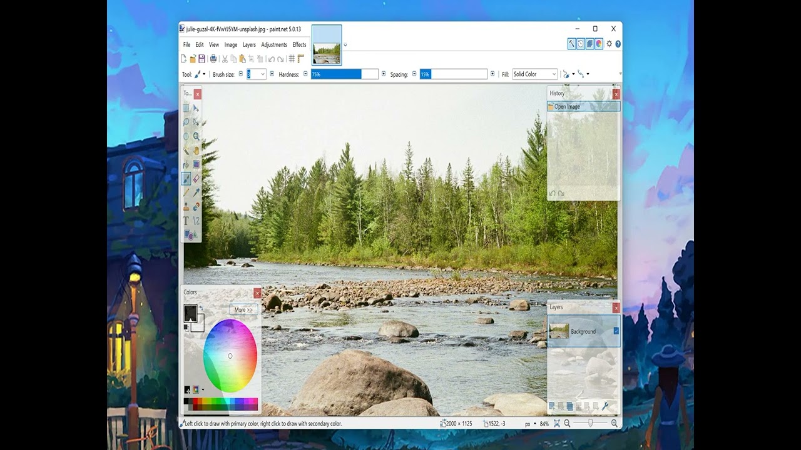Open the Help question mark icon

click(618, 44)
